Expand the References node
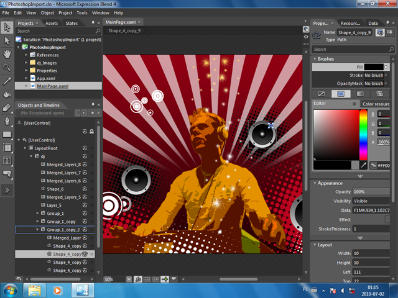The image size is (398, 298). (26, 55)
